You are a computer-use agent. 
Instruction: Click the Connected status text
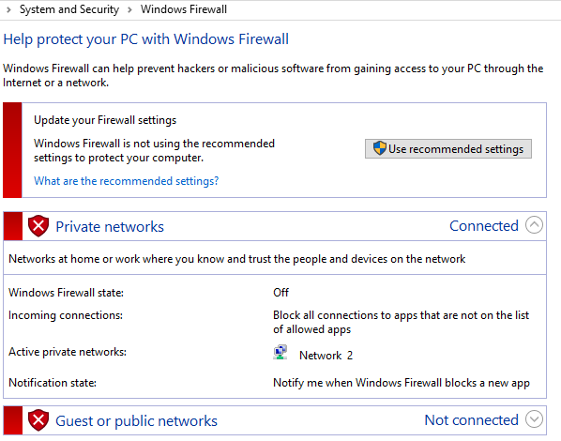click(x=484, y=226)
